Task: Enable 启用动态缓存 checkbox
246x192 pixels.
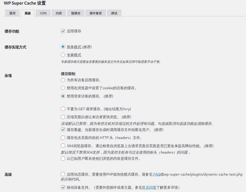Action: point(63,175)
